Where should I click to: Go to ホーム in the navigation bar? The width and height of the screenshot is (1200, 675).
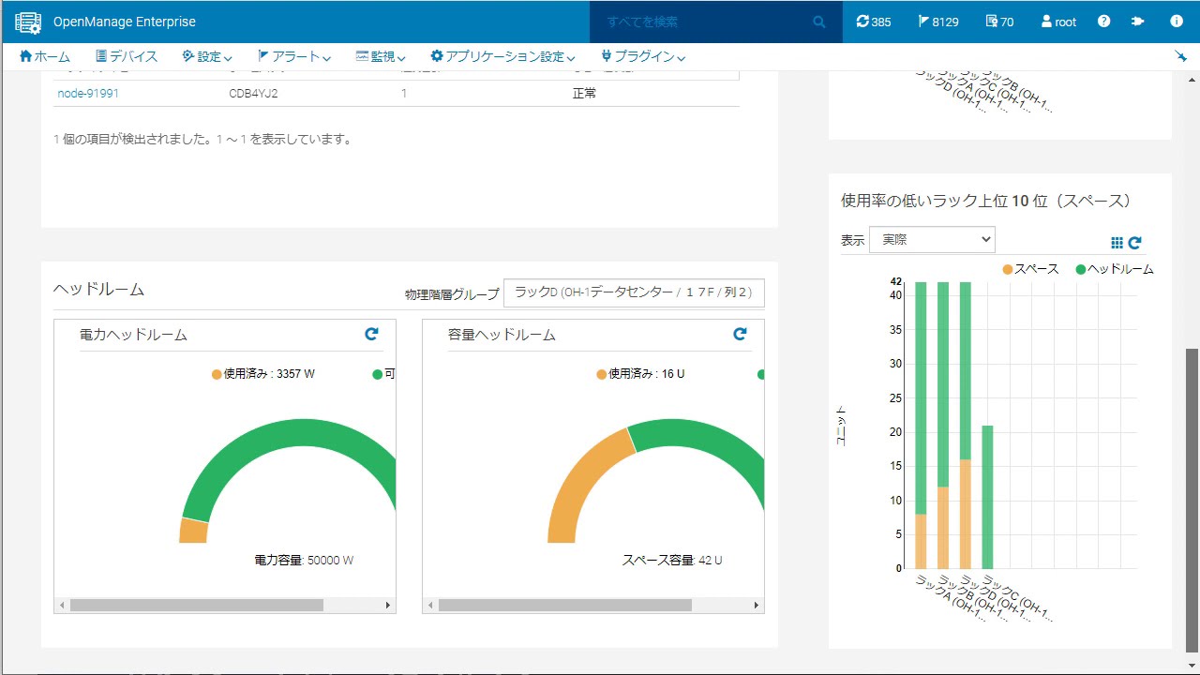pyautogui.click(x=44, y=56)
